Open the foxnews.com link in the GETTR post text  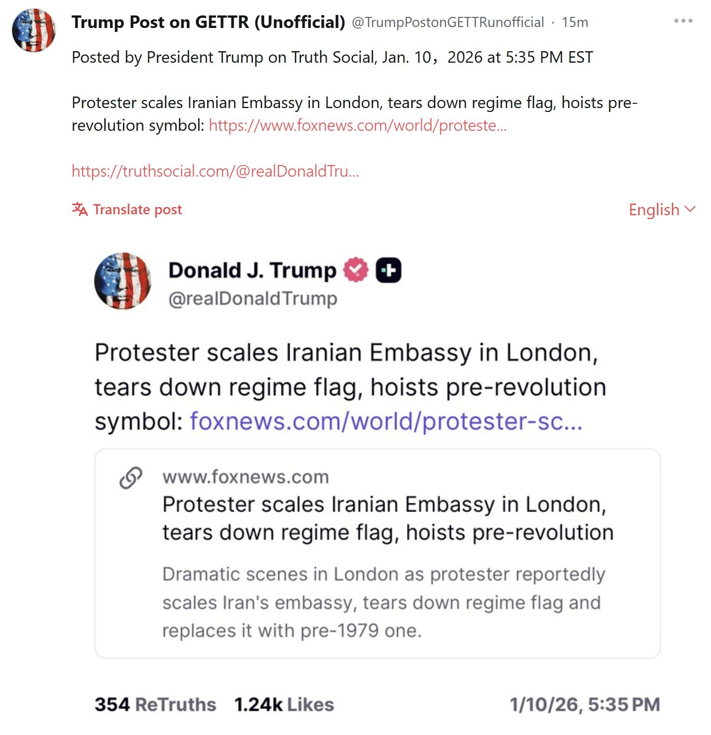[358, 125]
